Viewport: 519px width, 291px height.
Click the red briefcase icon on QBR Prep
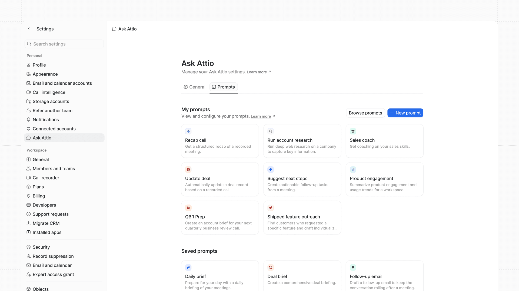pyautogui.click(x=188, y=208)
